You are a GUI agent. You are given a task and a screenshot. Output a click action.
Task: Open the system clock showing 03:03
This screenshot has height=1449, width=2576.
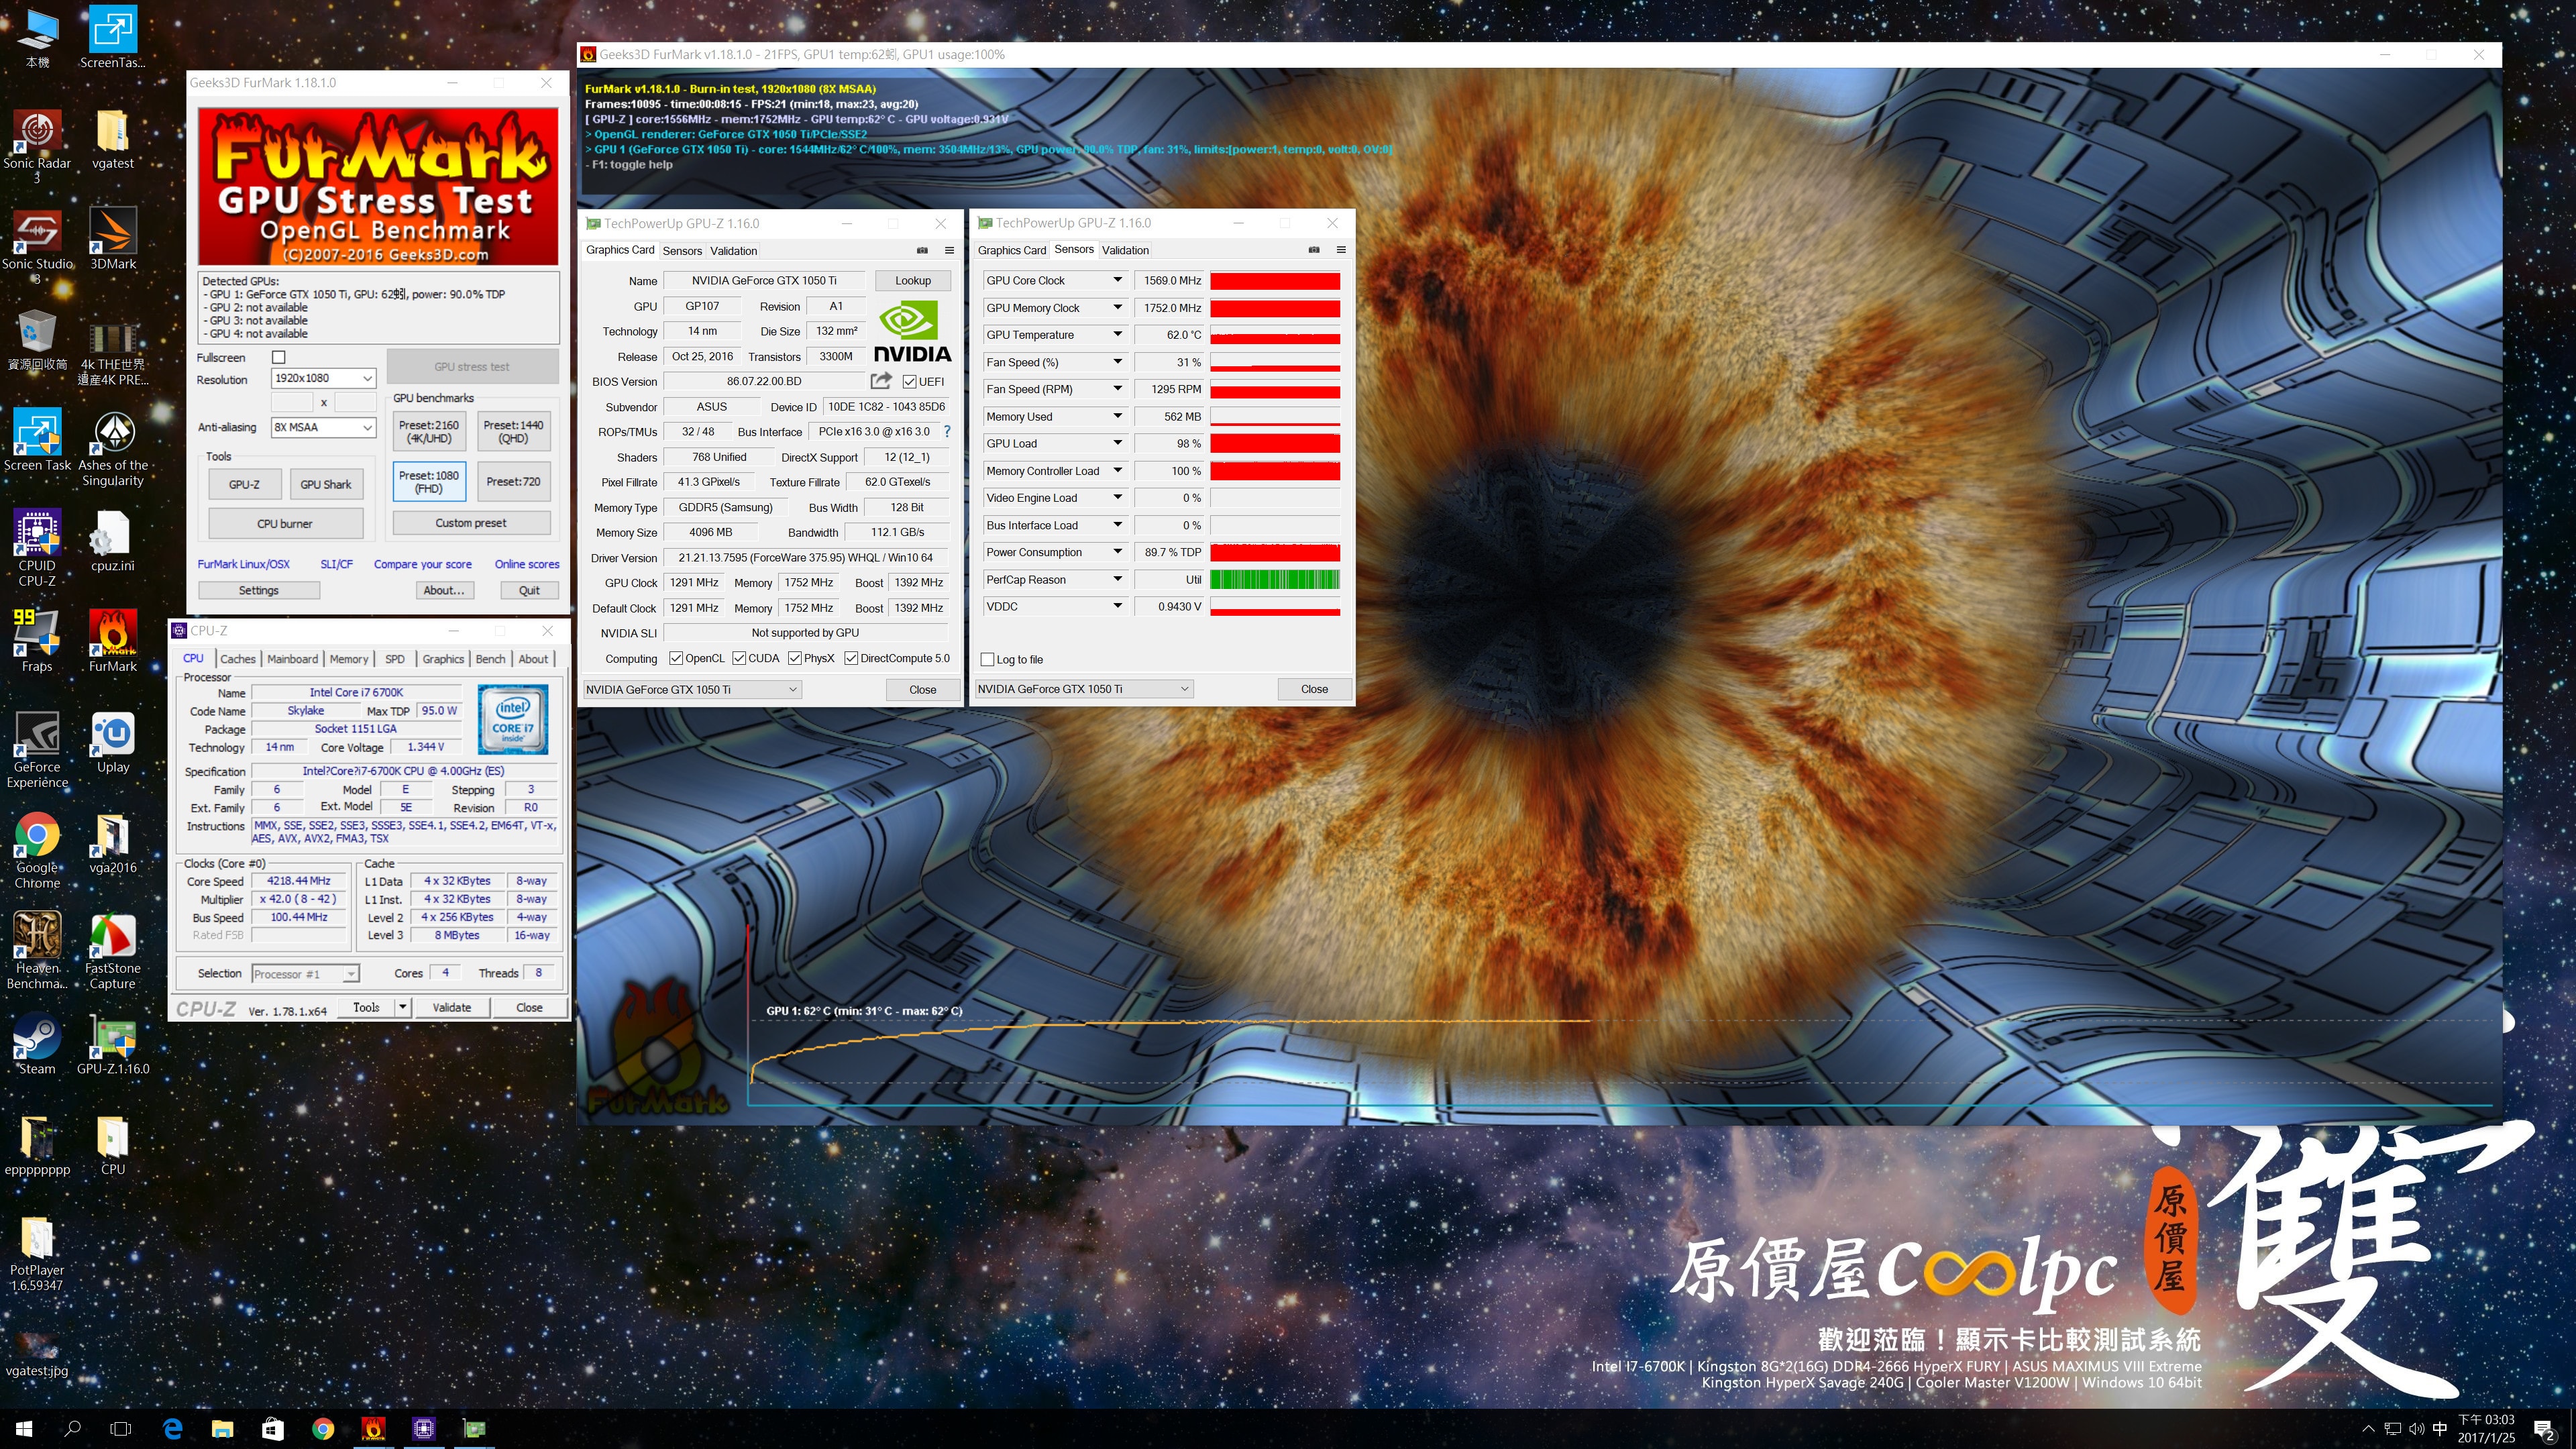click(2486, 1429)
